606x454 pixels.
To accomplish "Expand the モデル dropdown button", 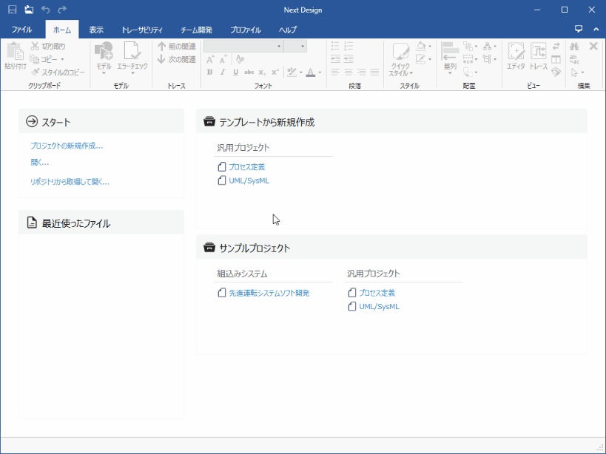I will tap(104, 72).
